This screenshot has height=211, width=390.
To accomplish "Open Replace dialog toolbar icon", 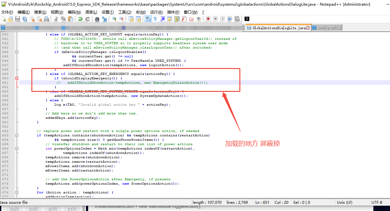I will (104, 19).
